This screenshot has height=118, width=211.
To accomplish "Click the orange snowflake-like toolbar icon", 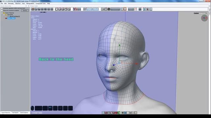I will click(x=125, y=9).
